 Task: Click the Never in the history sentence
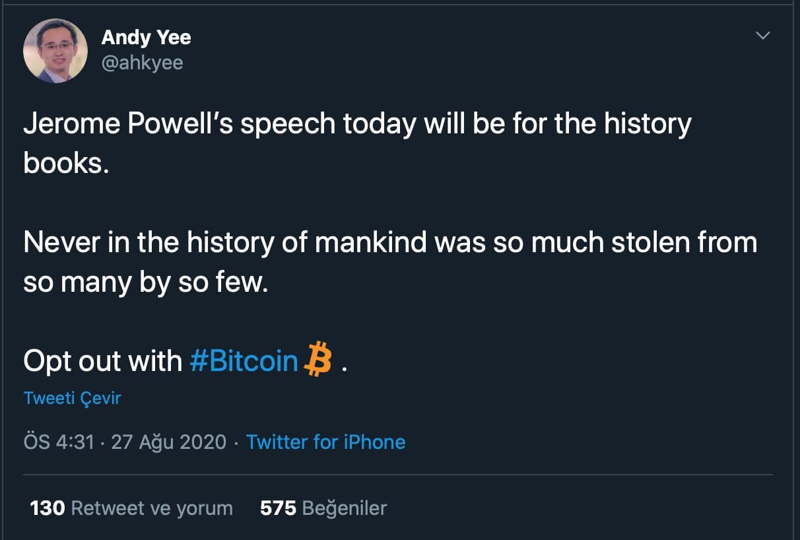[x=389, y=243]
